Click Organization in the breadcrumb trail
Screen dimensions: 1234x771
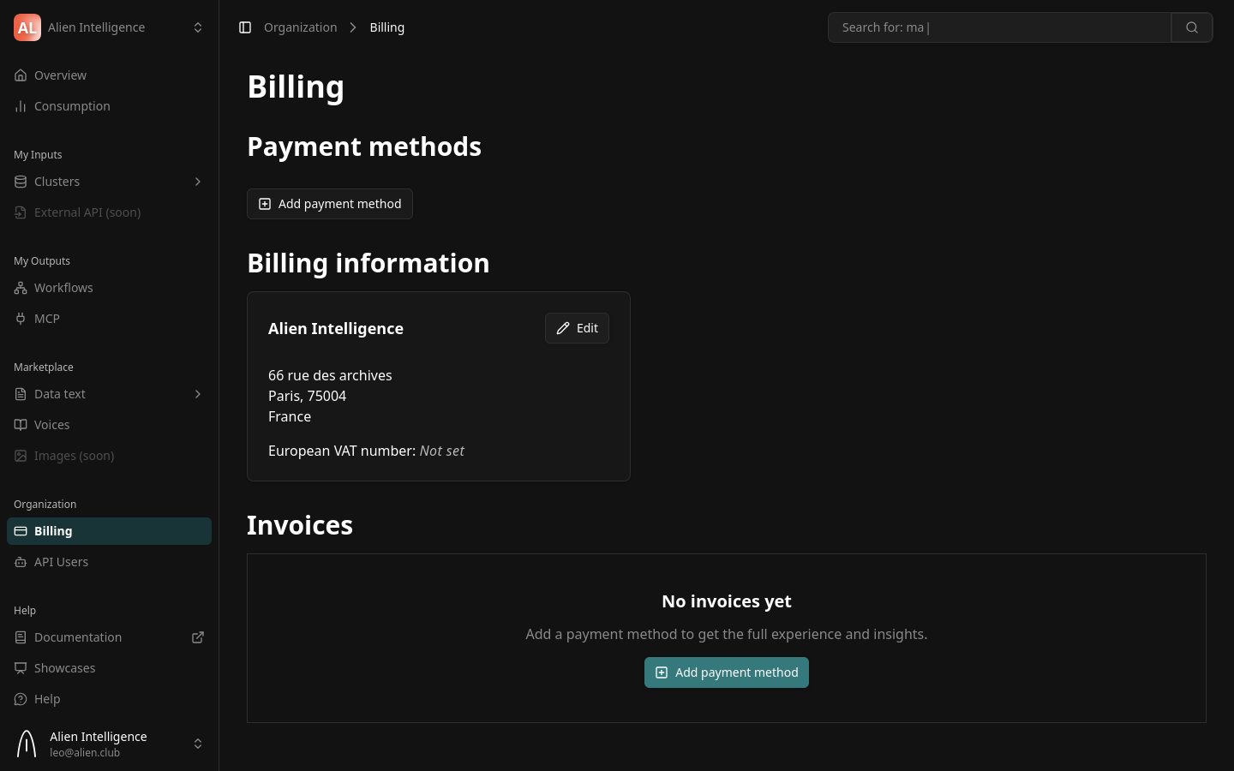[x=301, y=27]
